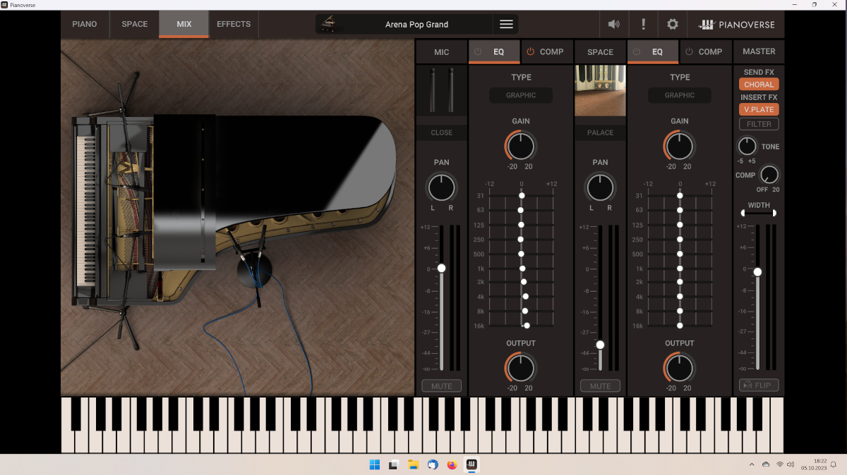Click the WIDTH slider in master section
This screenshot has width=847, height=475.
757,213
